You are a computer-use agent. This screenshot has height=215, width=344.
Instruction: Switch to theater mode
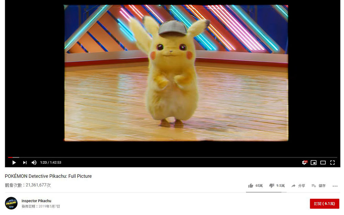click(x=323, y=163)
